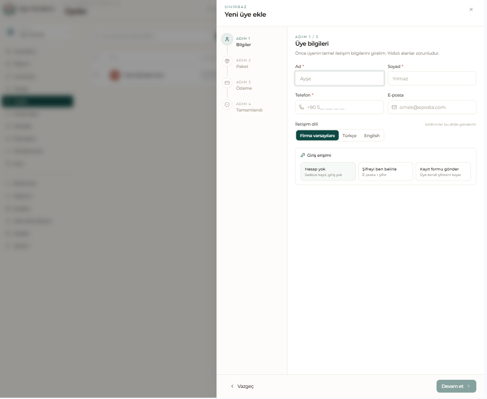The height and width of the screenshot is (399, 487).
Task: Choose the Şifreyi ben belirle option
Action: 385,172
